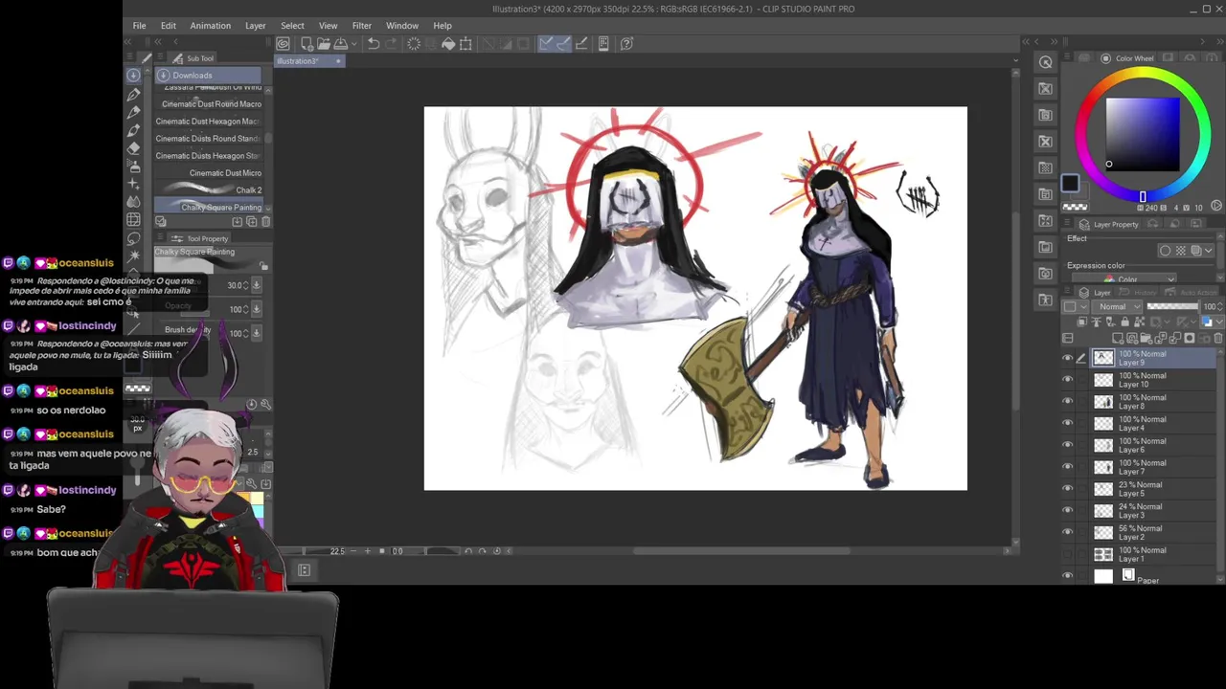This screenshot has height=689, width=1226.
Task: Create a layer mask
Action: click(1190, 338)
